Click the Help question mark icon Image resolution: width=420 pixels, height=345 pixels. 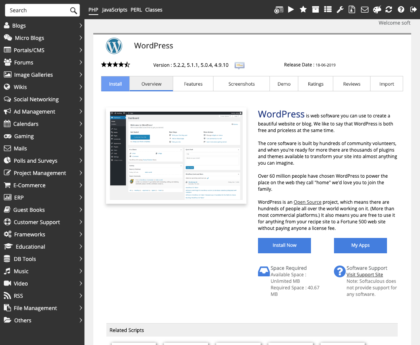click(x=401, y=9)
